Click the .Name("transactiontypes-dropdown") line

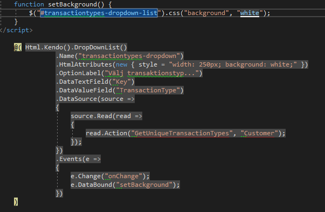120,56
